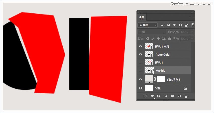Create a new layer
214x113 pixels.
click(179, 96)
